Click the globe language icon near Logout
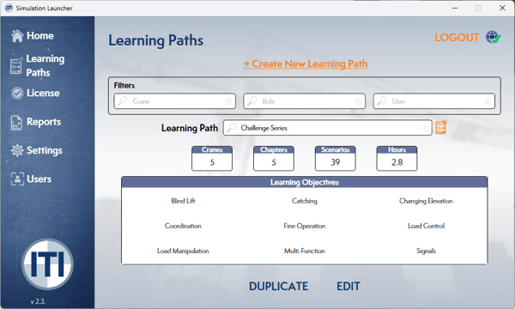Image resolution: width=515 pixels, height=309 pixels. 494,37
